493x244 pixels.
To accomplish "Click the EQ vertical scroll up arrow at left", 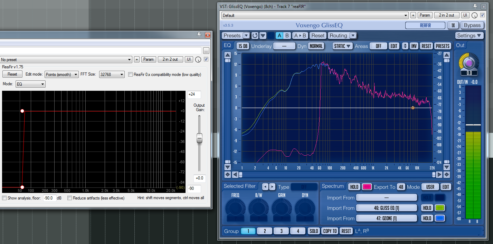I will 228,55.
